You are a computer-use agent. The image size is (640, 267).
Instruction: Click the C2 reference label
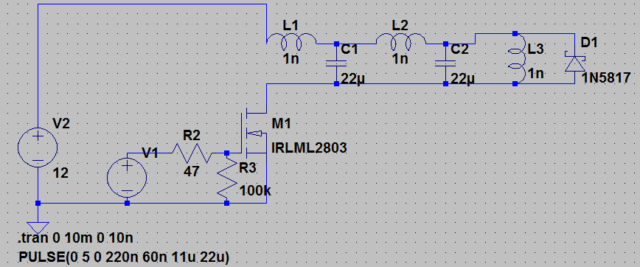[460, 50]
